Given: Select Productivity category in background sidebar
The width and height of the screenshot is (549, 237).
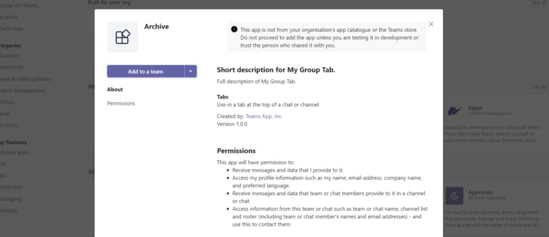Looking at the screenshot, I should (12, 67).
